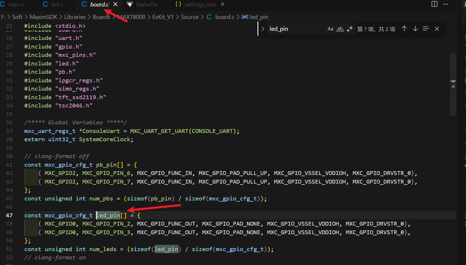466x265 pixels.
Task: Open the Libraries breadcrumb dropdown
Action: 75,17
